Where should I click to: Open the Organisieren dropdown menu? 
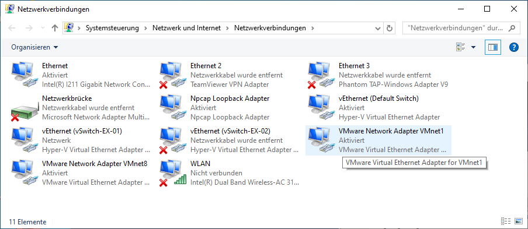click(x=34, y=47)
